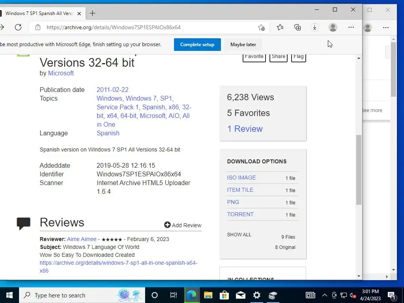Click SHOW ALL download files
Image resolution: width=404 pixels, height=303 pixels.
(239, 235)
